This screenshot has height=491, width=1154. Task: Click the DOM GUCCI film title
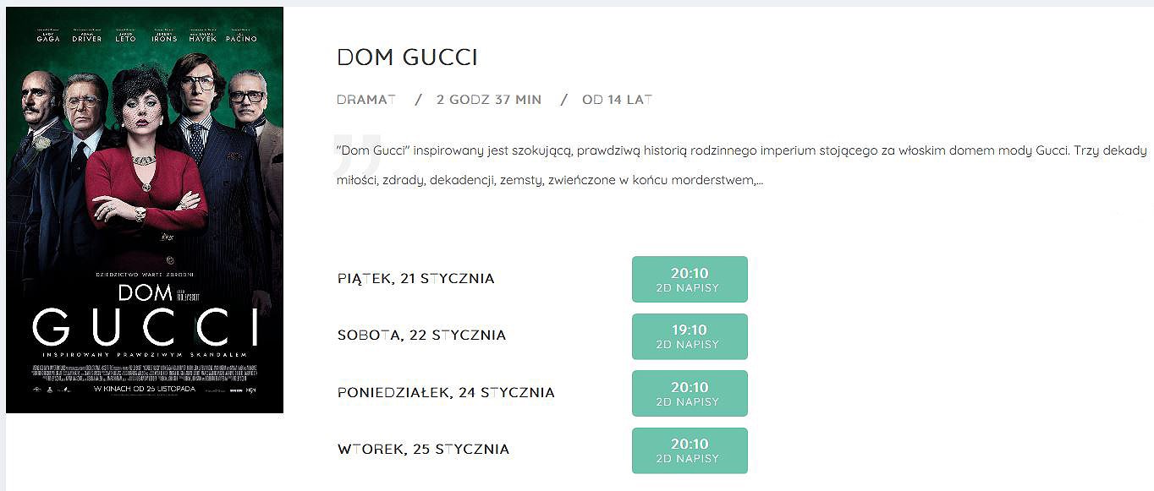click(407, 57)
